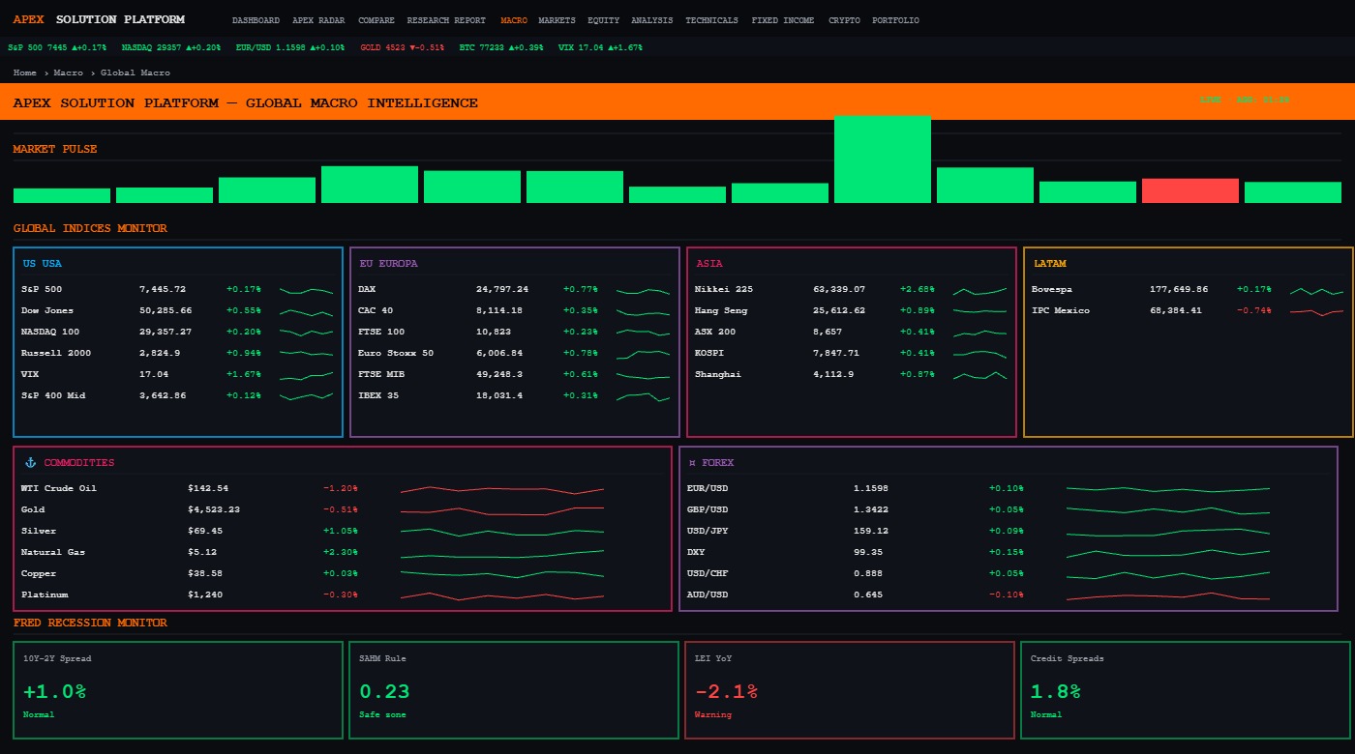
Task: Select the GOLD 4523 ticker strip entry
Action: click(402, 47)
